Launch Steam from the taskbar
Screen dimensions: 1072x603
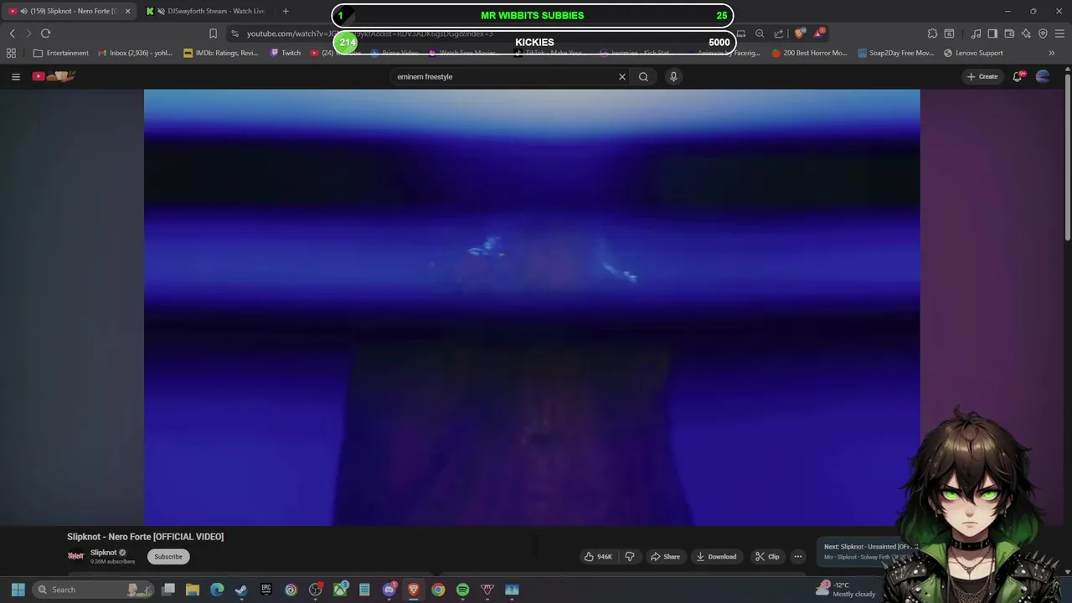click(x=241, y=590)
